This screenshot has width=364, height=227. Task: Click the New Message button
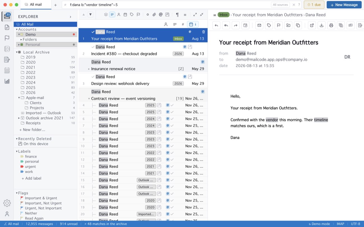pyautogui.click(x=344, y=5)
